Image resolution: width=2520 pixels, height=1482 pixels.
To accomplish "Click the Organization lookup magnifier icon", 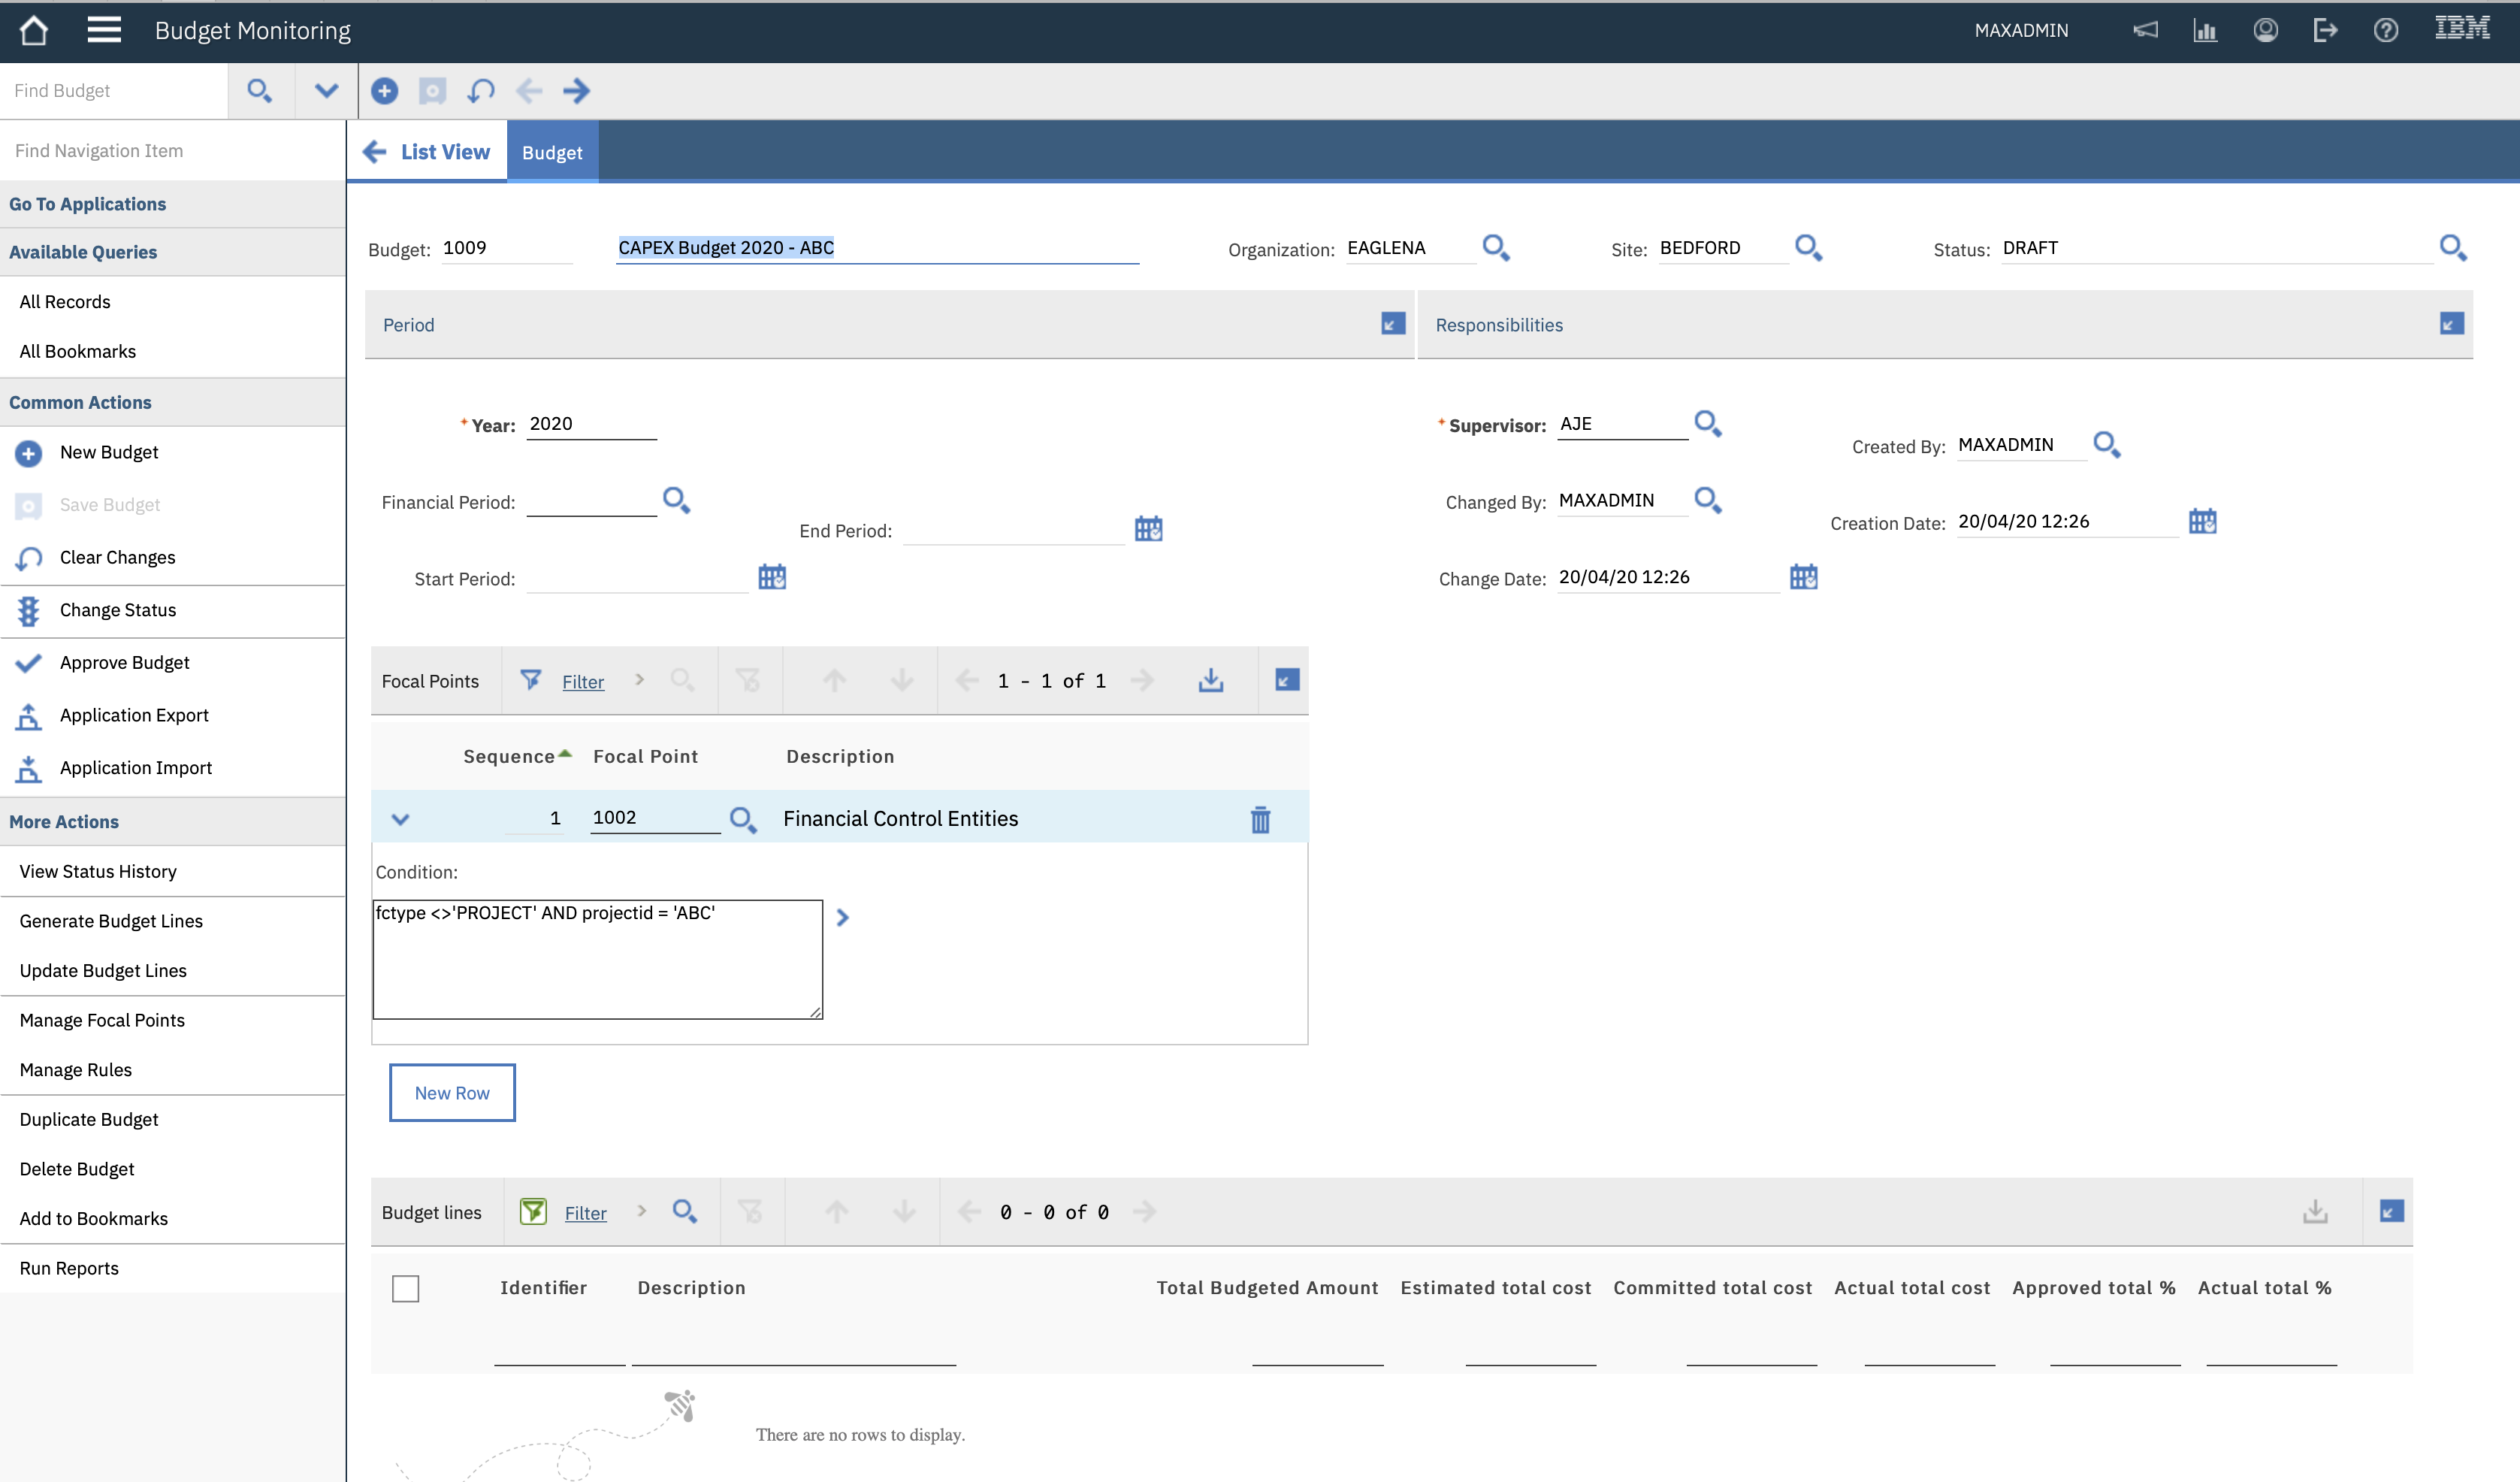I will click(x=1496, y=247).
